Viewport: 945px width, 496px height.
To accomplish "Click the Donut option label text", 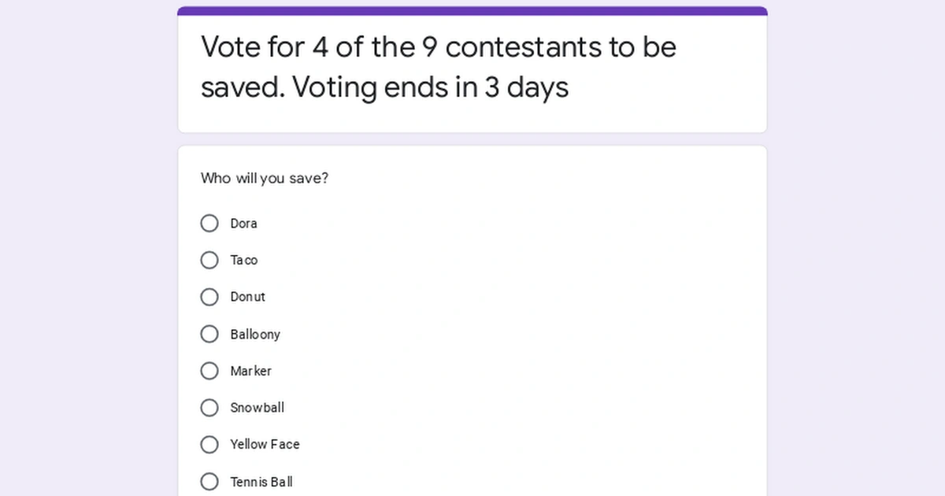I will point(248,297).
